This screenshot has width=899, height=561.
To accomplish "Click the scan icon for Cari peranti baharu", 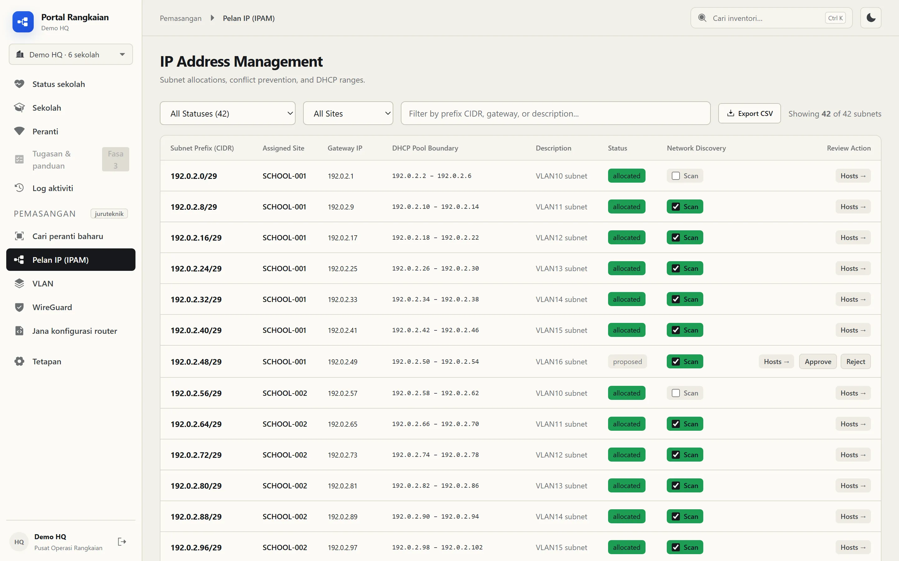I will pyautogui.click(x=19, y=236).
